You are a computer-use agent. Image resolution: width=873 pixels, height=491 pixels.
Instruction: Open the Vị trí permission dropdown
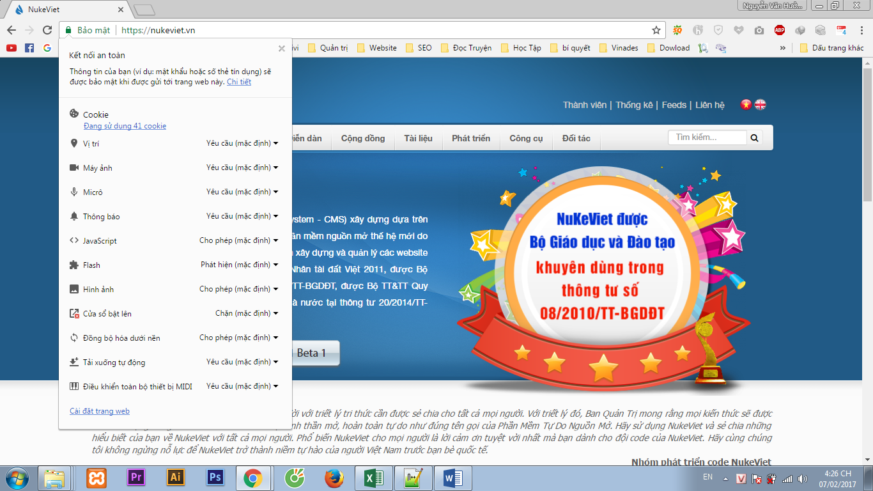(x=242, y=143)
